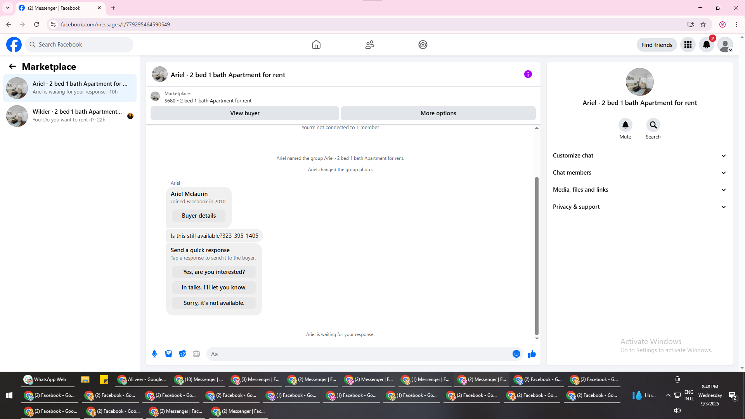
Task: Select the Messenger | Facebook browser tab
Action: [x=60, y=8]
